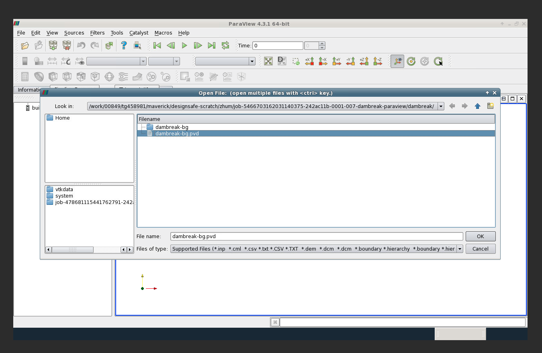Image resolution: width=542 pixels, height=353 pixels.
Task: Jump to the last frame
Action: [212, 45]
